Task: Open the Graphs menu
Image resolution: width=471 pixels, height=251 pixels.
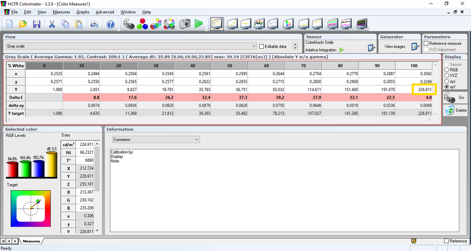Action: 83,12
